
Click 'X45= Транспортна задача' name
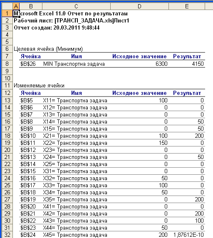75,235
